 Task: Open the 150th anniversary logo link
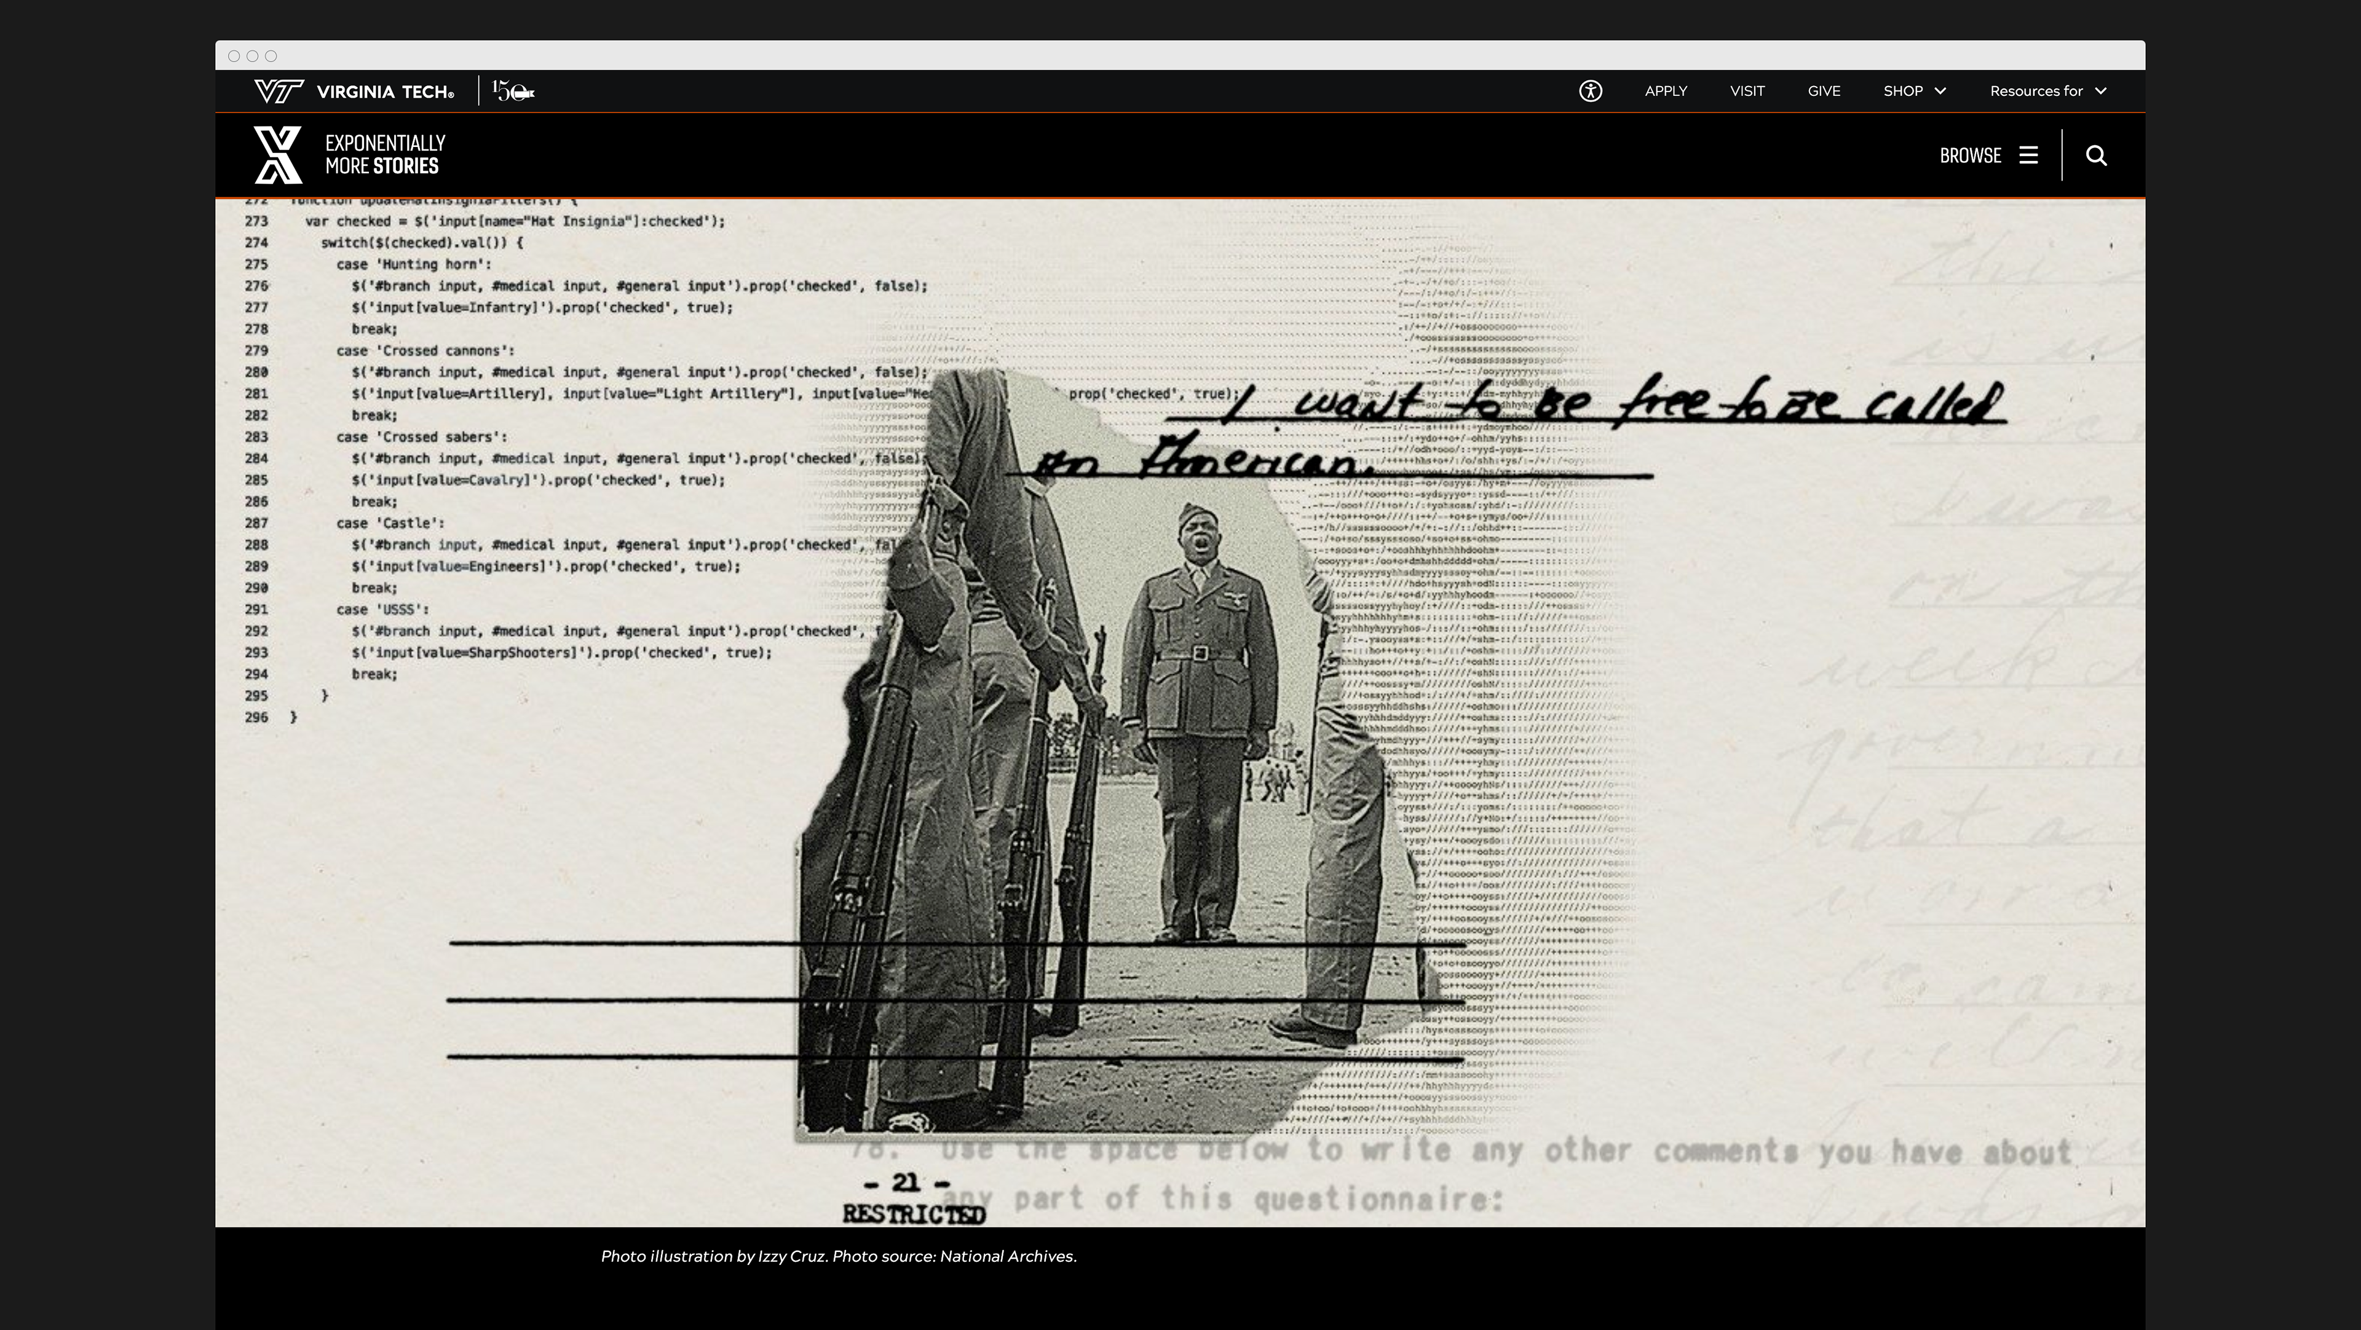pos(513,91)
